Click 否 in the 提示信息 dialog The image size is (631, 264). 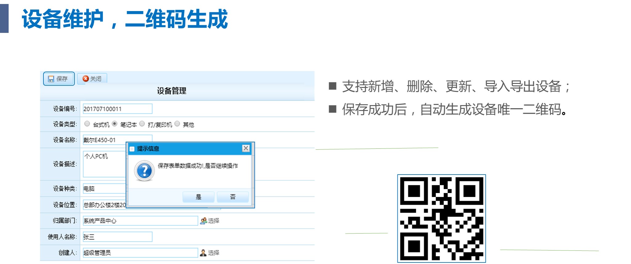pyautogui.click(x=233, y=197)
